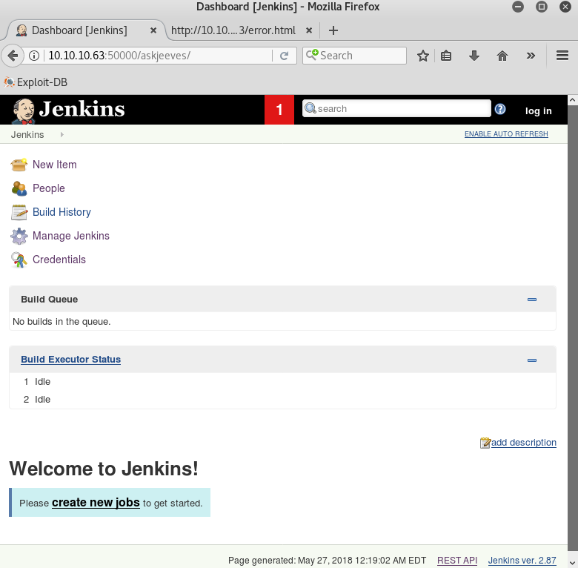Click the New Item box icon
This screenshot has height=568, width=578.
coord(19,165)
